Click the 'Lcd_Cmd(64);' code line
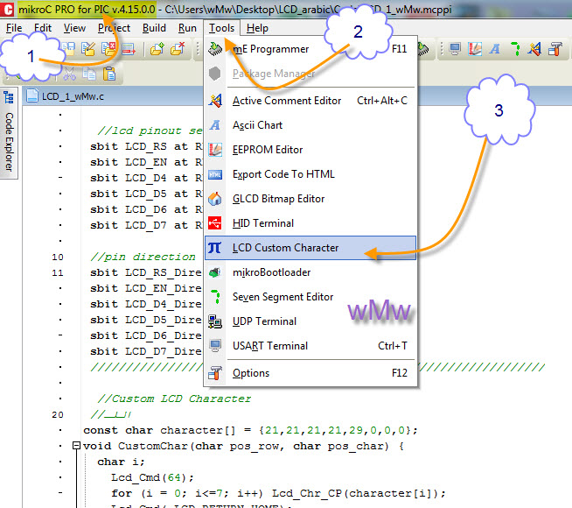The height and width of the screenshot is (508, 572). (x=152, y=477)
